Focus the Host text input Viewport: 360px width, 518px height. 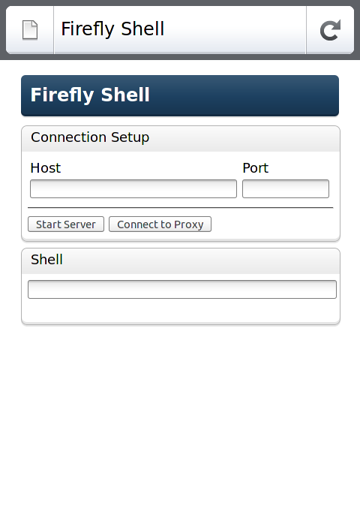[133, 189]
